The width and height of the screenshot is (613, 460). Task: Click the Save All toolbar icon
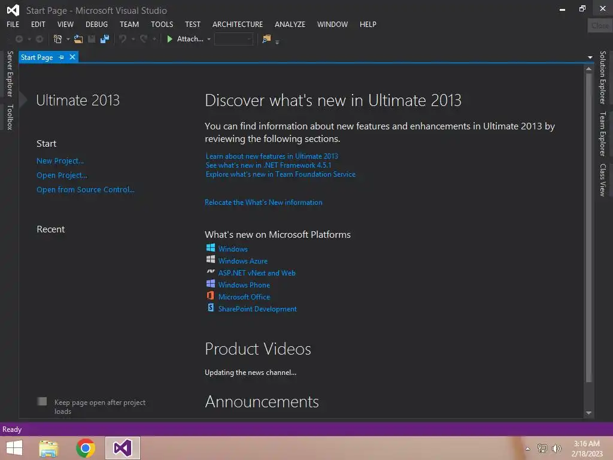[x=104, y=39]
